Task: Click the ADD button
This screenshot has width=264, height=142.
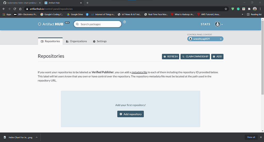Action: tap(217, 57)
